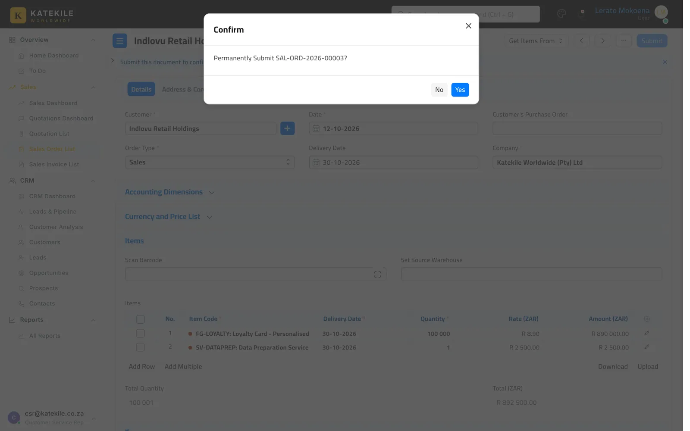Check the SV-DATAPREP row checkbox
Image resolution: width=690 pixels, height=431 pixels.
(140, 347)
